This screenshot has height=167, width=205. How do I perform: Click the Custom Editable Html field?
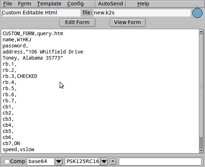click(41, 13)
